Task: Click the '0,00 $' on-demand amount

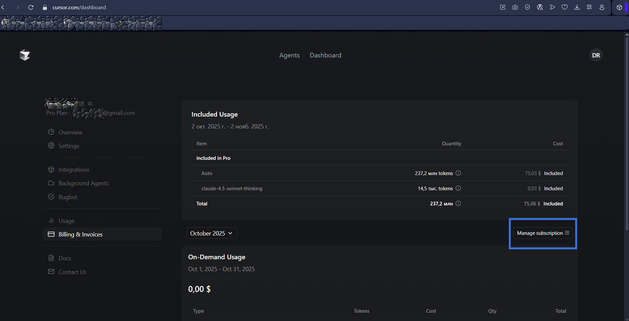Action: (199, 289)
